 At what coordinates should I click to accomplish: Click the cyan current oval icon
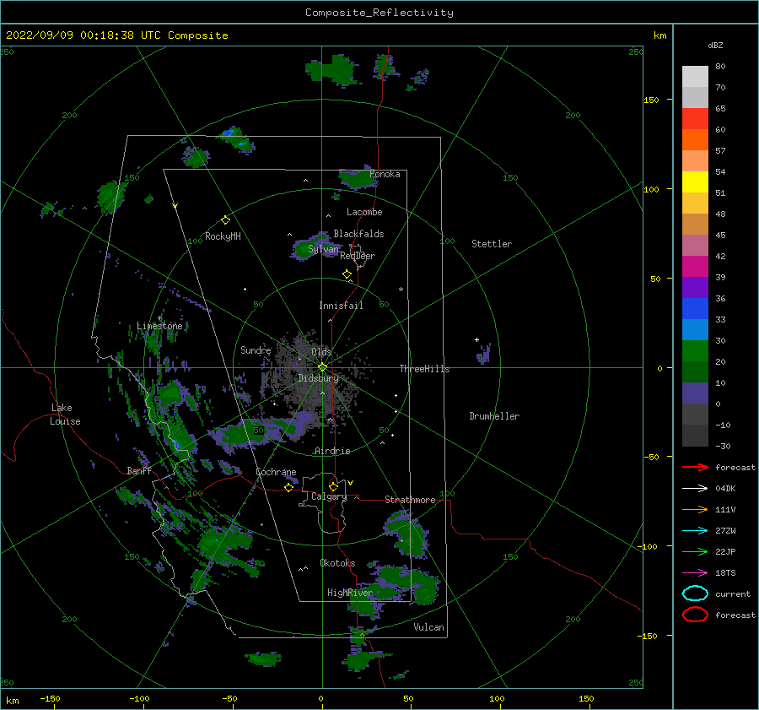tap(695, 593)
